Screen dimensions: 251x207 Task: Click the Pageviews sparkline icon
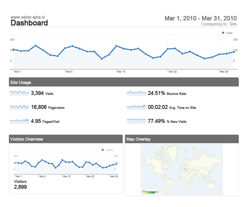click(19, 107)
